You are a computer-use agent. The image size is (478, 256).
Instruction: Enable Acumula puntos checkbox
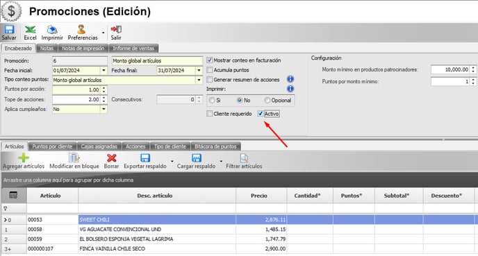tap(209, 70)
